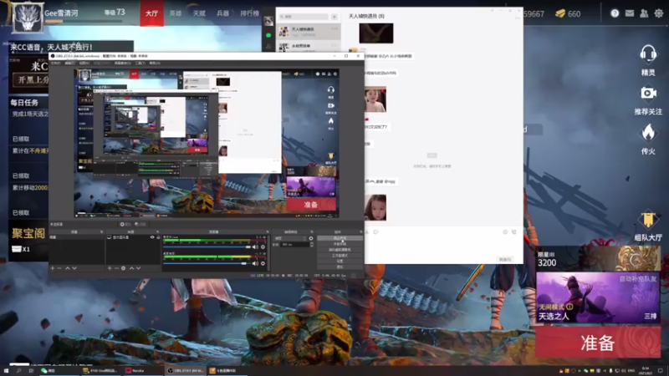Open the OBS scene transition type dropdown
The image size is (669, 376).
[290, 238]
